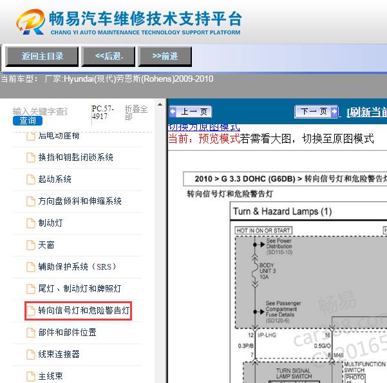Viewport: 387px width, 383px height.
Task: Click the 刷新当前 refresh link
Action: [367, 112]
